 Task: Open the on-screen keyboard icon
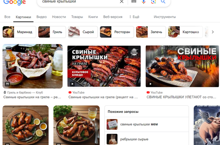[134, 1]
